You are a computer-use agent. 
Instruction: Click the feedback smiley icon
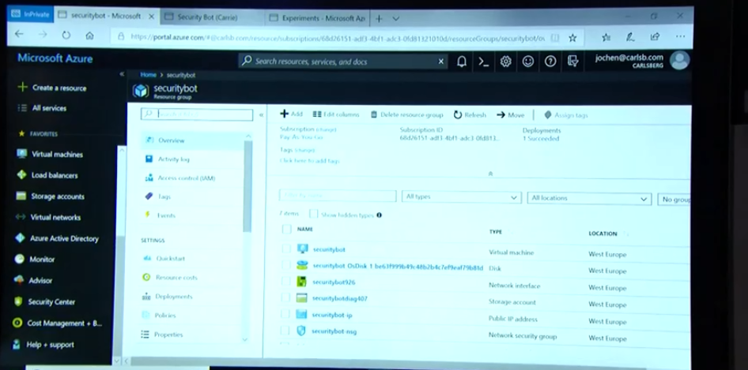click(528, 62)
